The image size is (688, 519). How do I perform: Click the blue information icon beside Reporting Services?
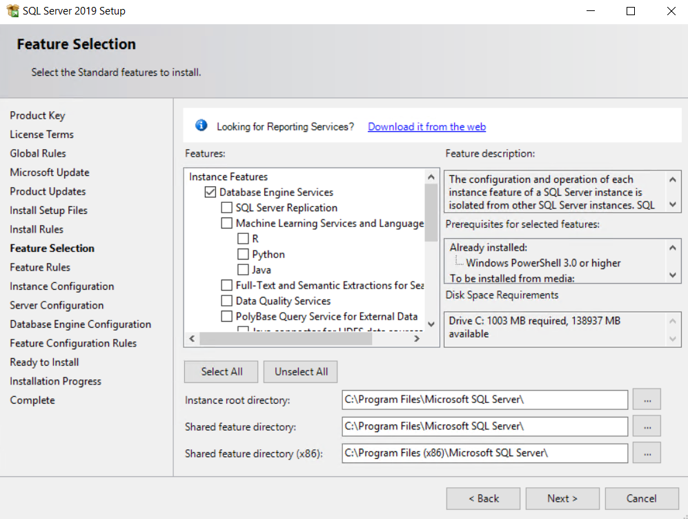tap(201, 126)
